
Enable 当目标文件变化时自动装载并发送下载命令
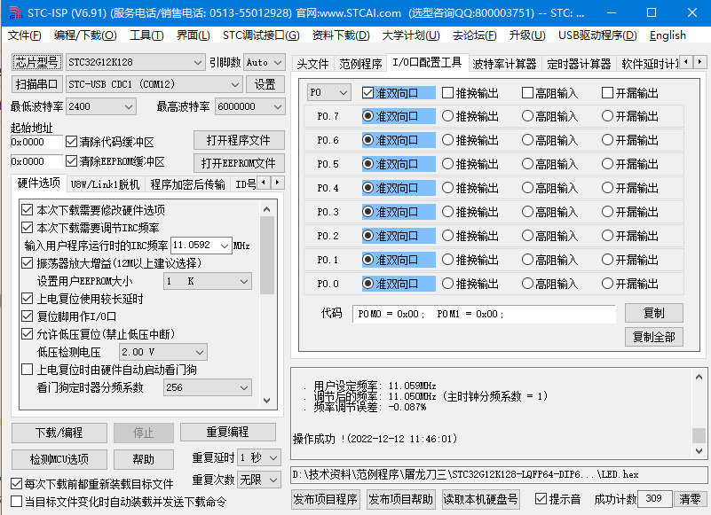[118, 502]
